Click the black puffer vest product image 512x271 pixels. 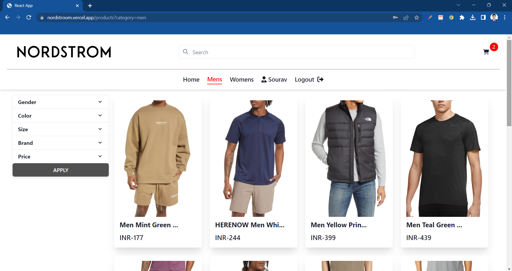[349, 158]
